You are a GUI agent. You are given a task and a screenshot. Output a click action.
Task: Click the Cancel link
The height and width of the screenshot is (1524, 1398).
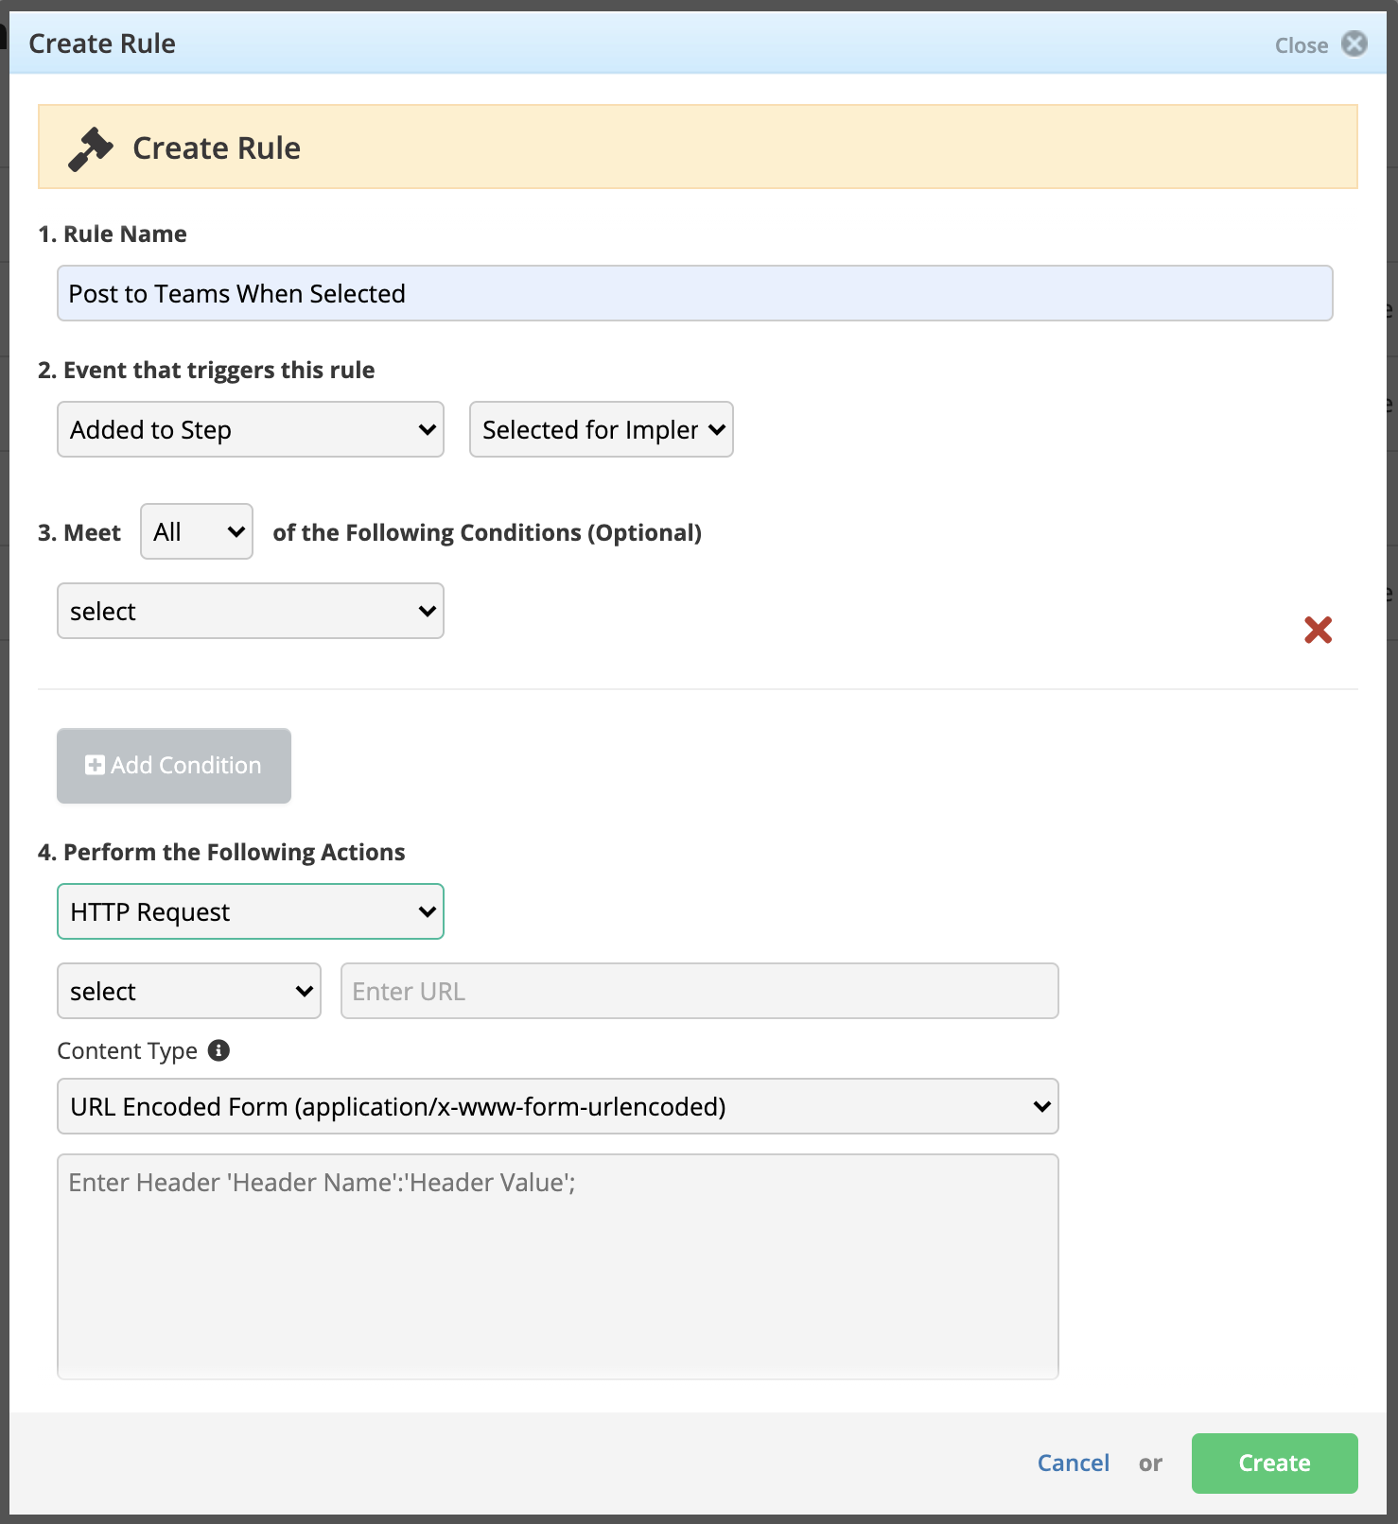tap(1073, 1463)
